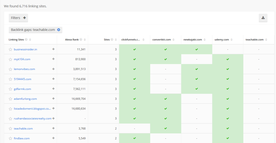Screen dimensions: 276x143
Task: Star the myk104.com row
Action: [11, 59]
